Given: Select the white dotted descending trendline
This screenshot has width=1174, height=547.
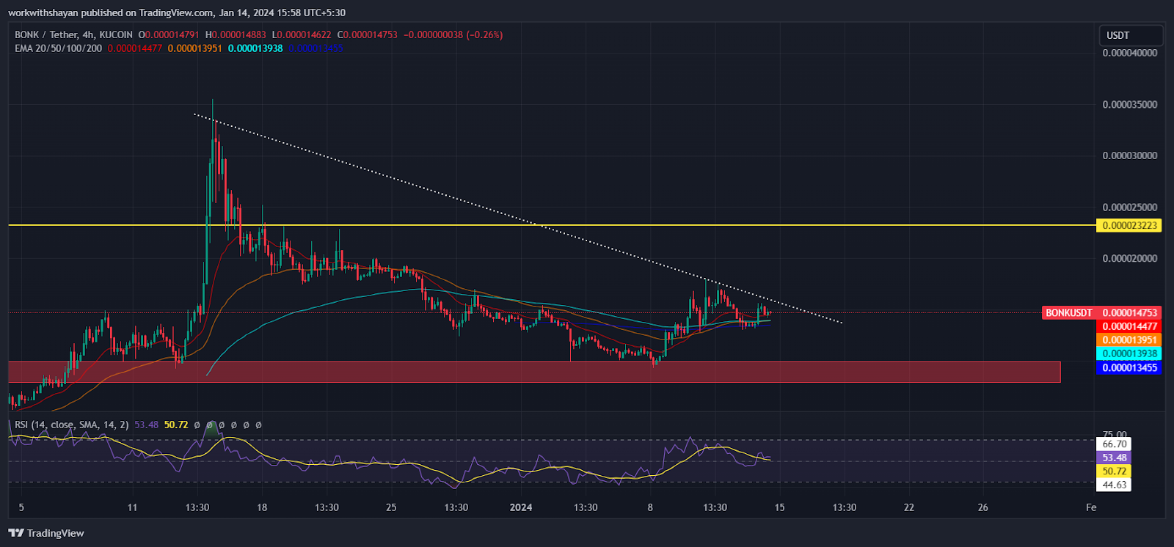Looking at the screenshot, I should point(517,218).
